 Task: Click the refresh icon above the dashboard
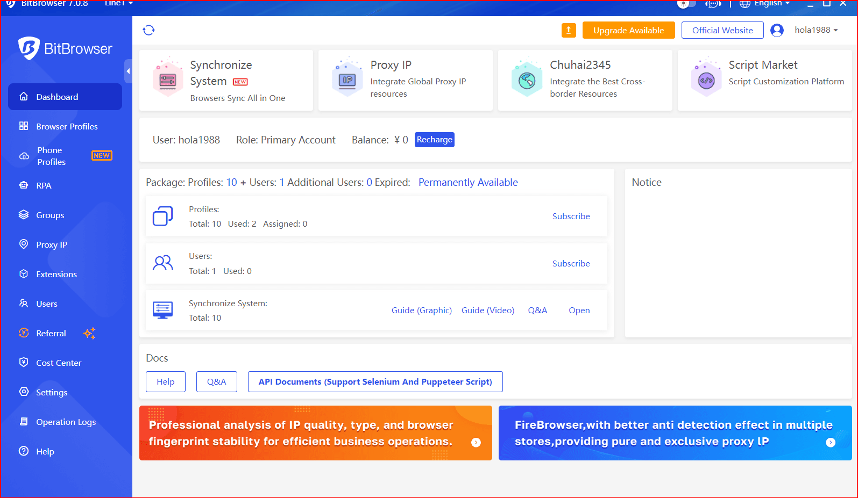point(149,30)
